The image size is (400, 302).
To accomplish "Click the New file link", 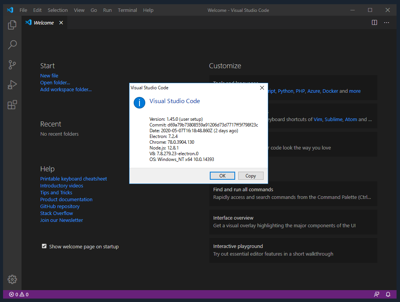I will [49, 75].
